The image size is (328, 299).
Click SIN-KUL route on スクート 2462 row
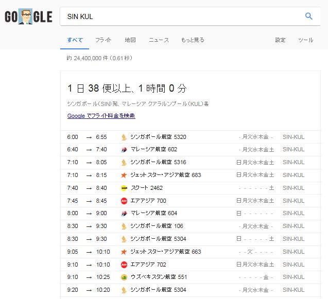point(294,188)
